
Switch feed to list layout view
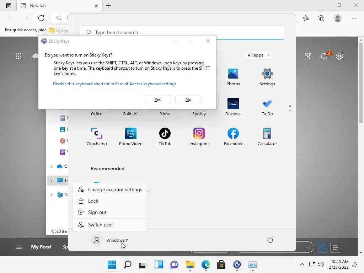(x=335, y=247)
